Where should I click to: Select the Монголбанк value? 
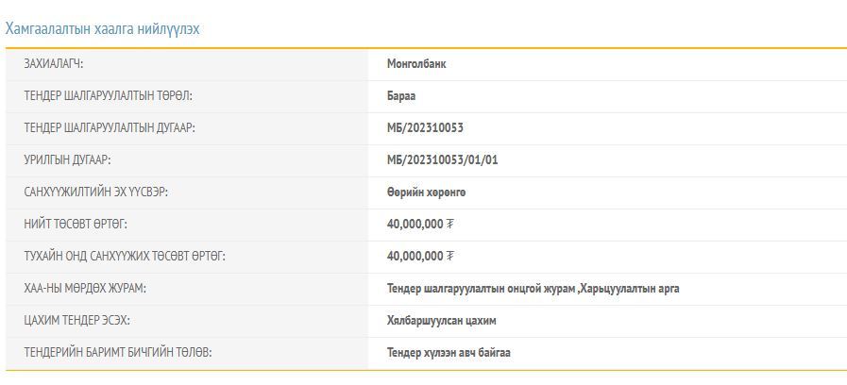click(x=415, y=64)
